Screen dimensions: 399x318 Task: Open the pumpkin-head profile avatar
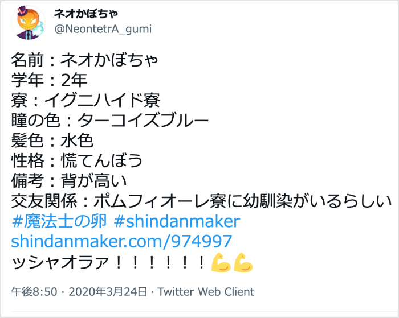tap(28, 22)
